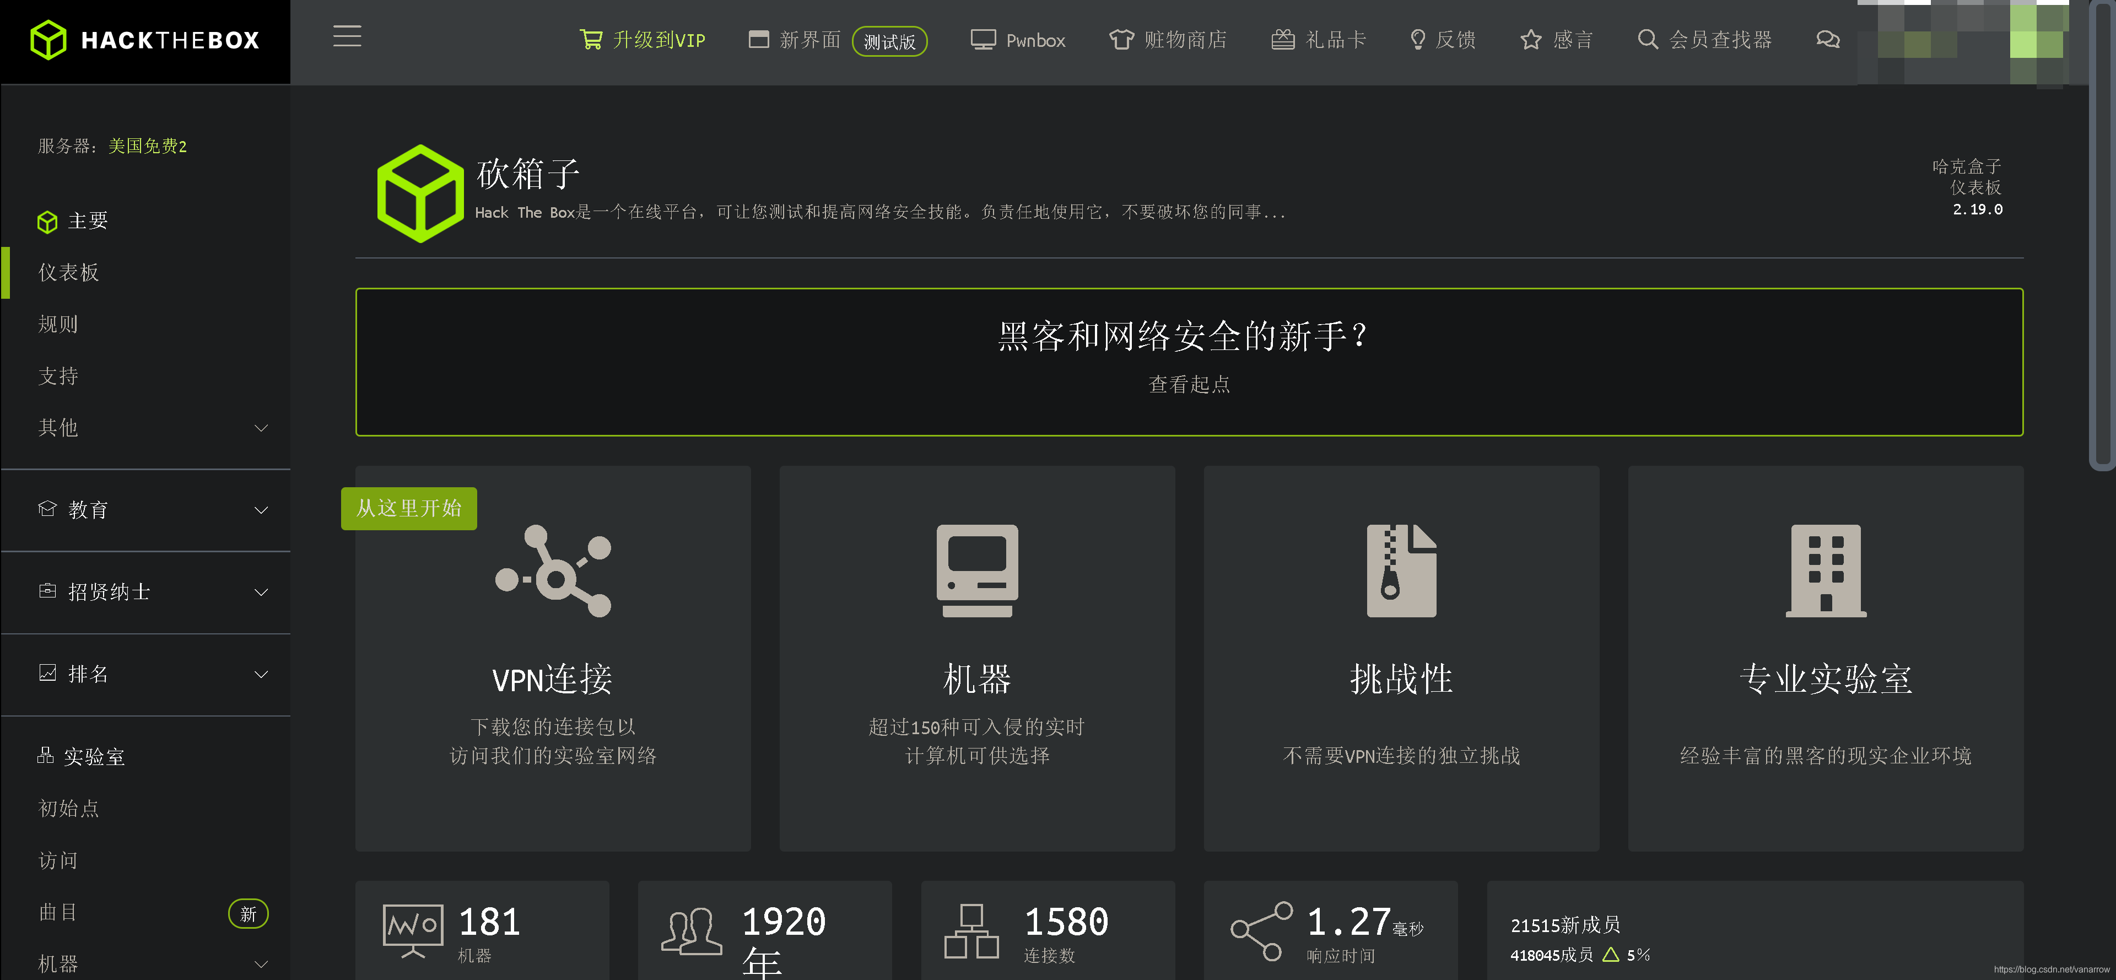Click the 21515新成员 statistic text
The width and height of the screenshot is (2116, 980).
(x=1565, y=925)
